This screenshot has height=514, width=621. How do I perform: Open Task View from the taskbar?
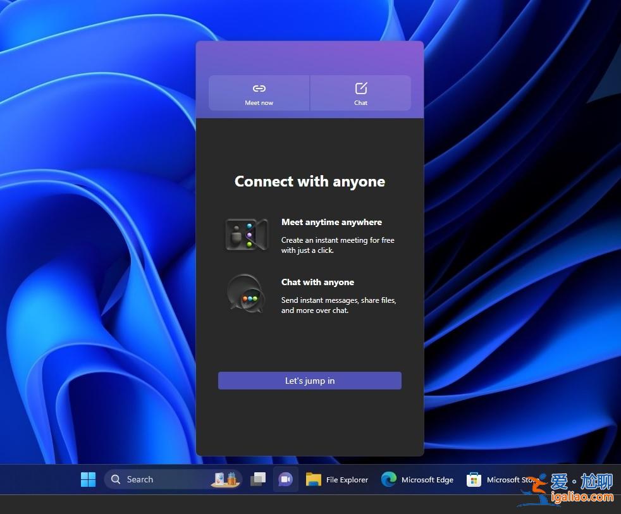click(258, 479)
